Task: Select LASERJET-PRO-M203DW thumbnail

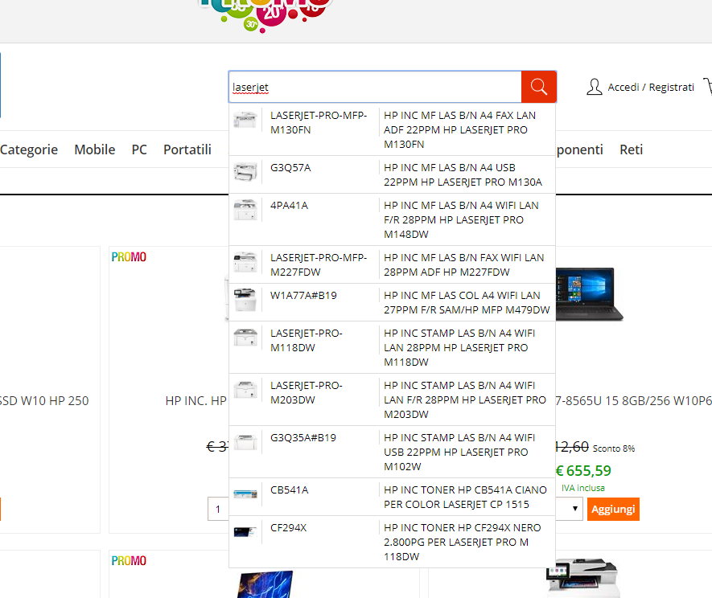Action: click(x=245, y=390)
